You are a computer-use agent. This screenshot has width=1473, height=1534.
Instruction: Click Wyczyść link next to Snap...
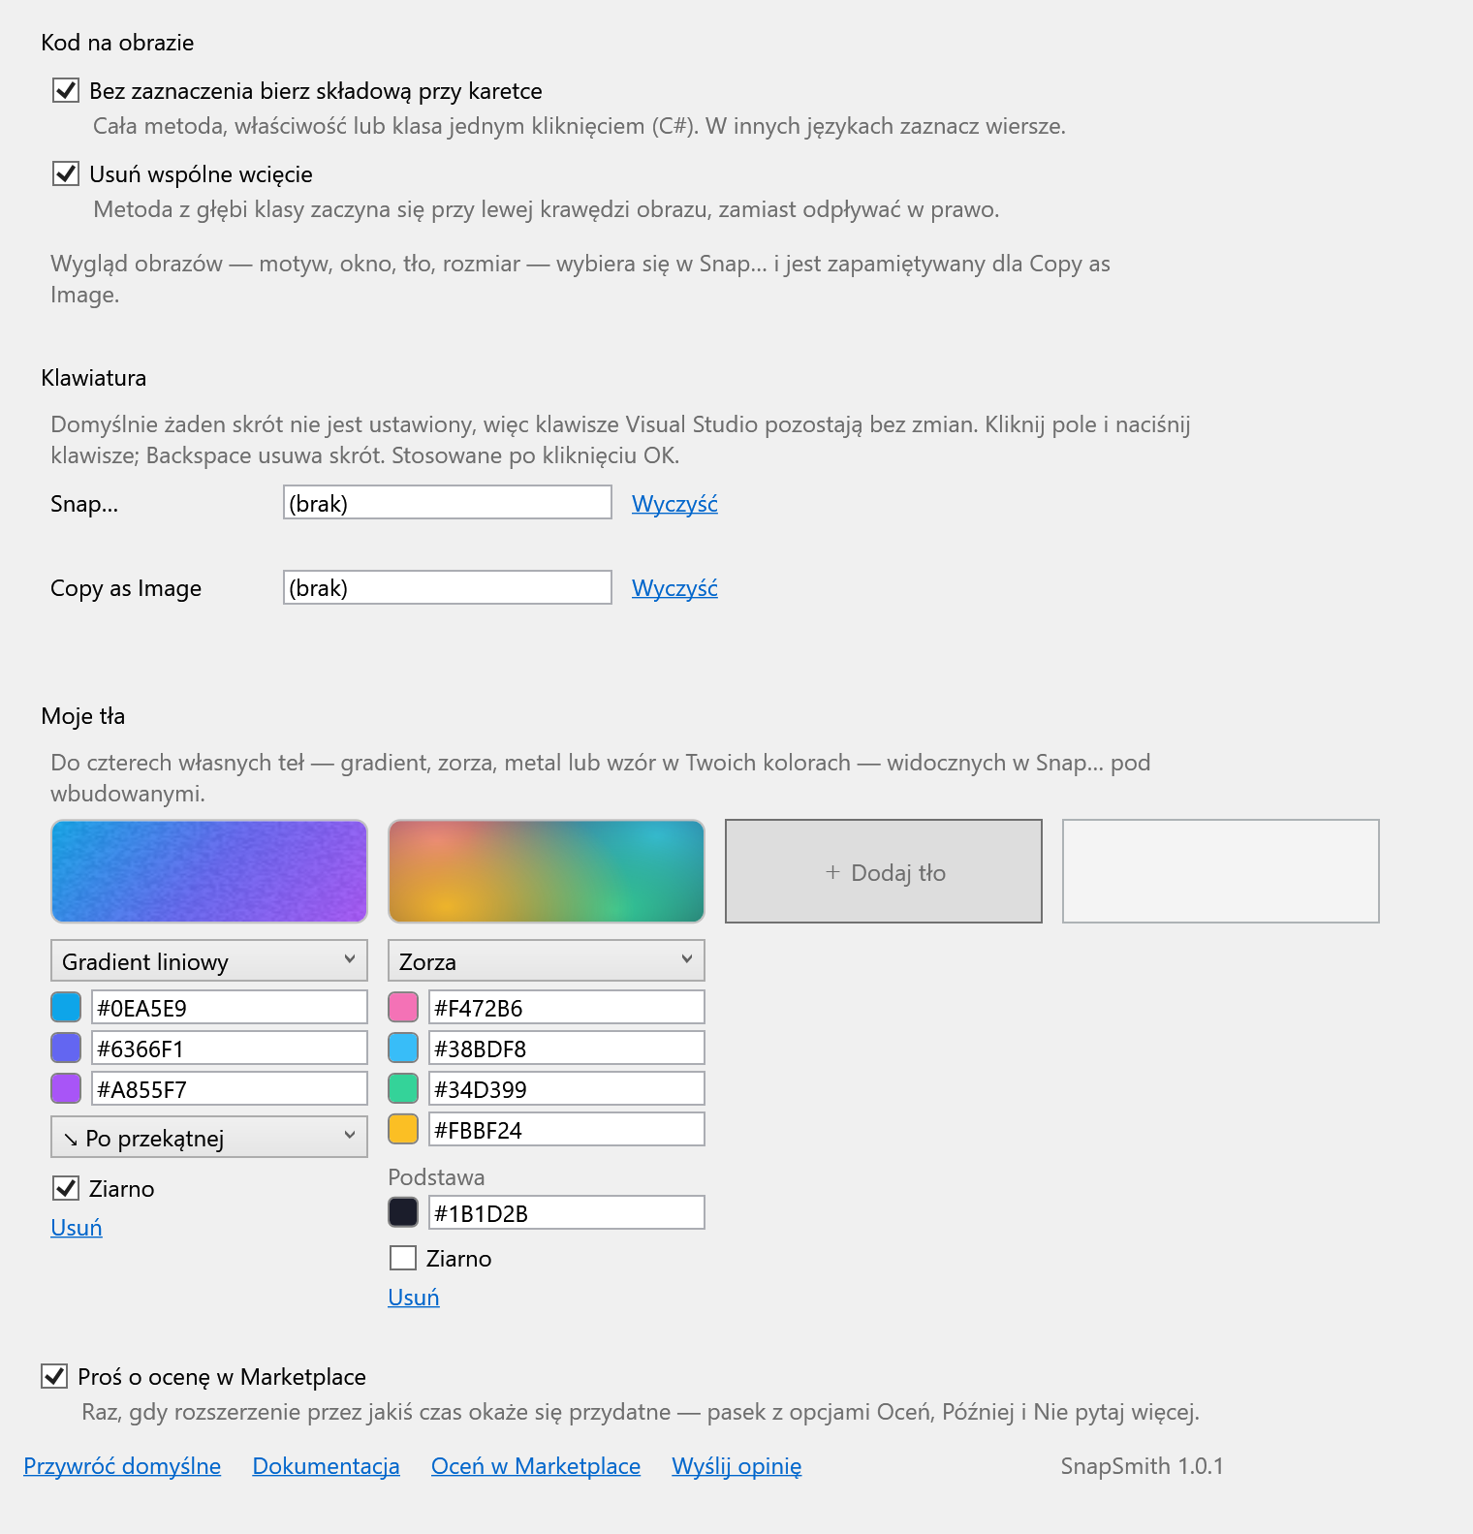674,504
